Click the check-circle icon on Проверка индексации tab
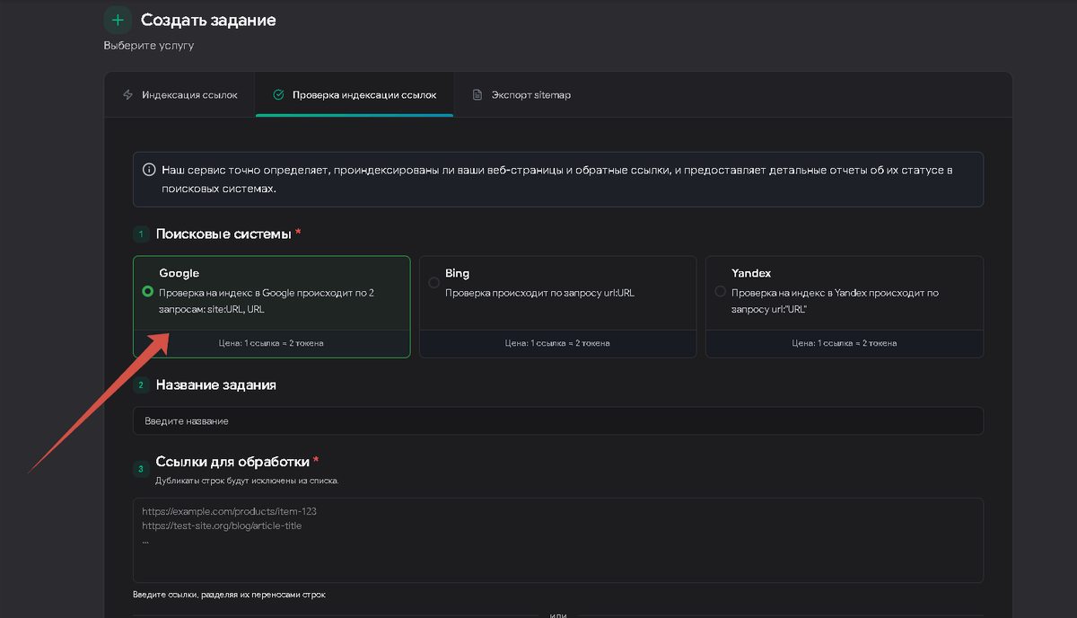 [x=278, y=95]
